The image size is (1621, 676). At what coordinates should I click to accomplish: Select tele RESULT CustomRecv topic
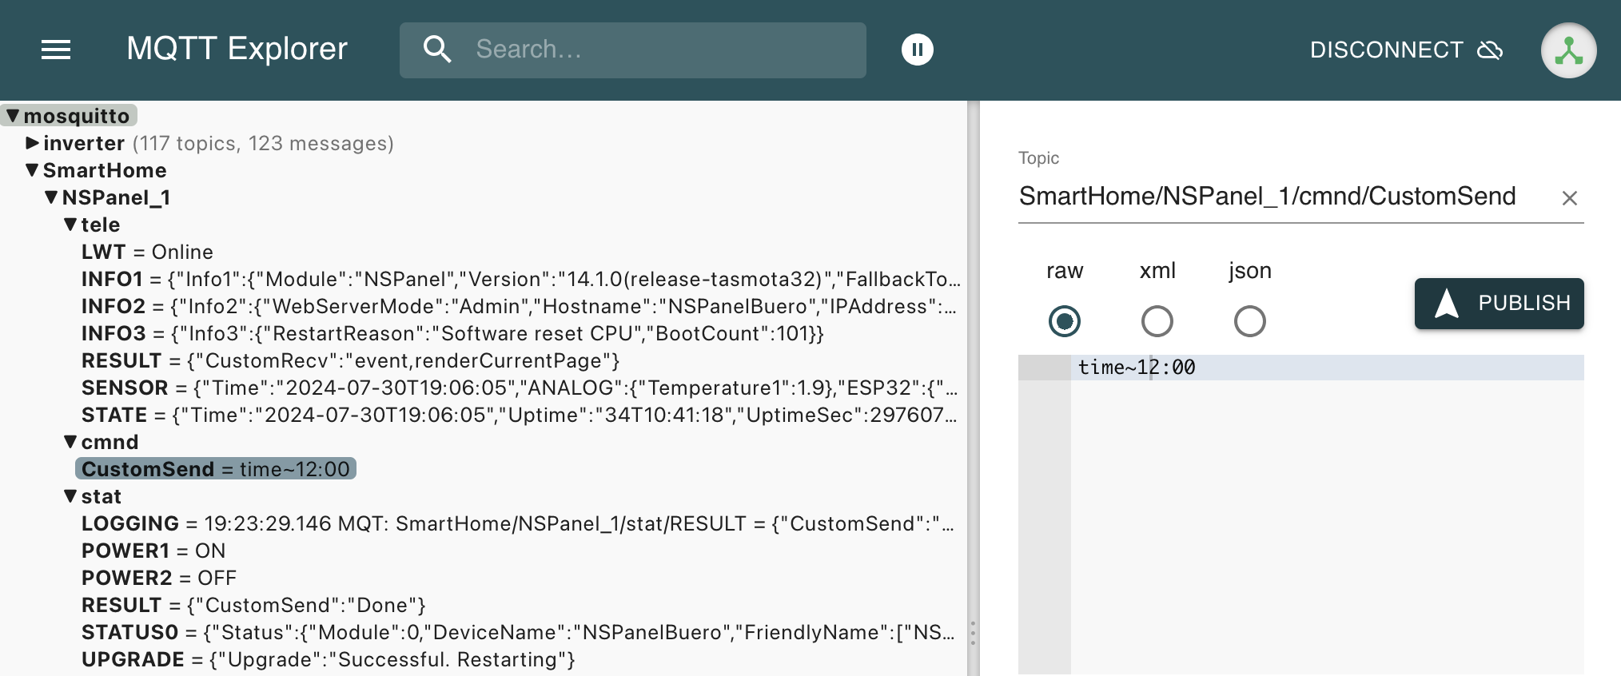(x=351, y=360)
